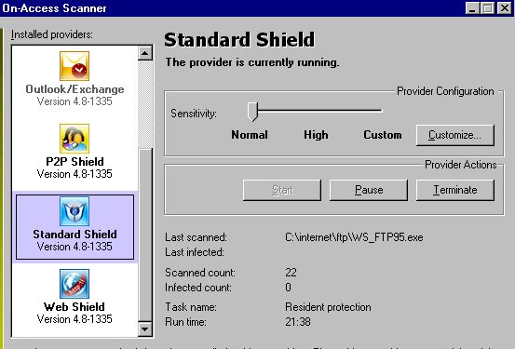The height and width of the screenshot is (349, 515).
Task: Click the Outlook/Exchange provider name
Action: coord(75,89)
